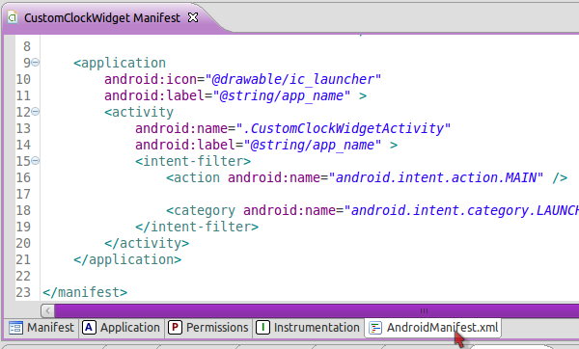Switch to the Permissions bottom tab
The image size is (579, 349).
point(208,328)
